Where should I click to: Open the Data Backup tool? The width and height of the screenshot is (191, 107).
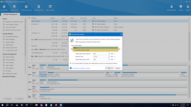[4, 8]
